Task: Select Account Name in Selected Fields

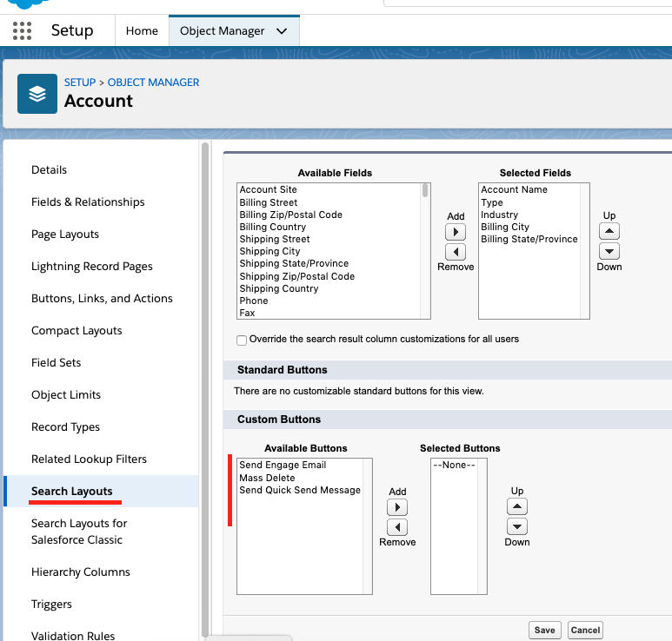Action: coord(514,189)
